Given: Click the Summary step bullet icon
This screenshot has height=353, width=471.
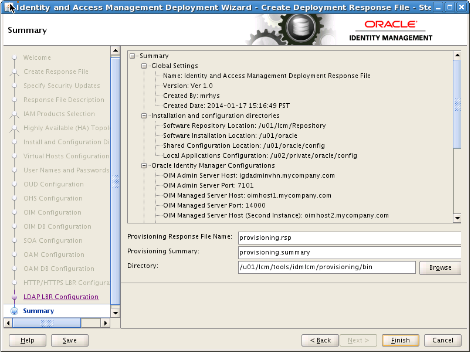Looking at the screenshot, I should click(x=14, y=311).
